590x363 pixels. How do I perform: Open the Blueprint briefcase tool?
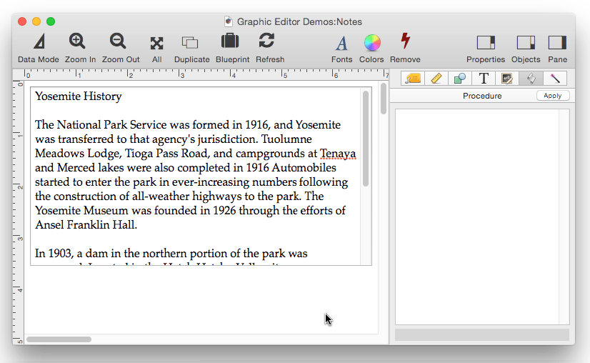[230, 41]
